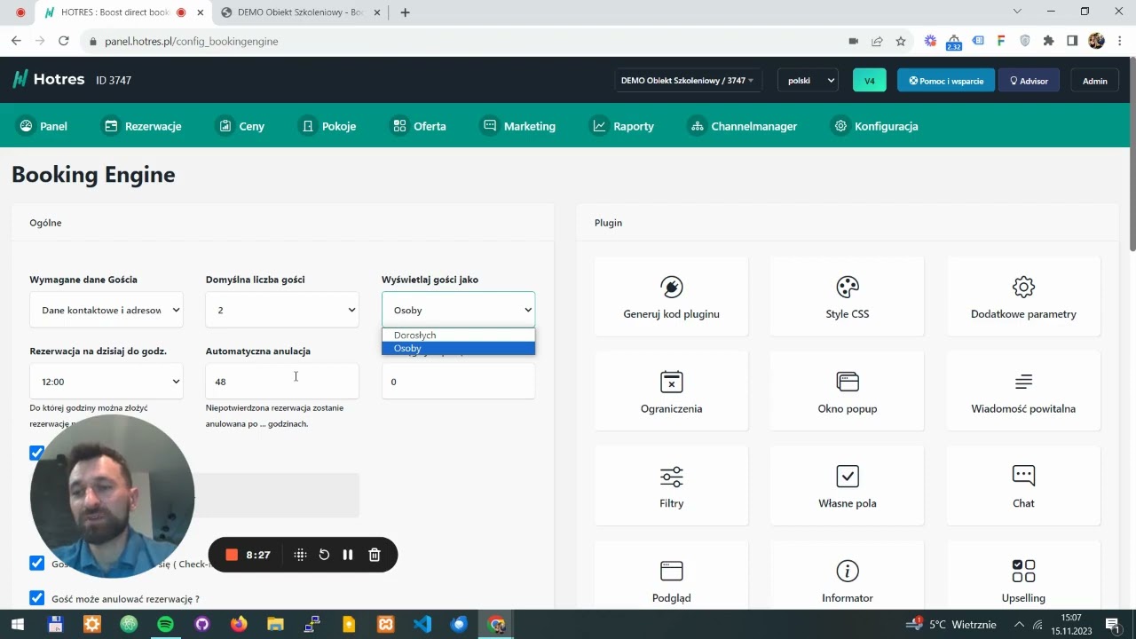Open the Okno popup tile
This screenshot has height=639, width=1136.
847,391
